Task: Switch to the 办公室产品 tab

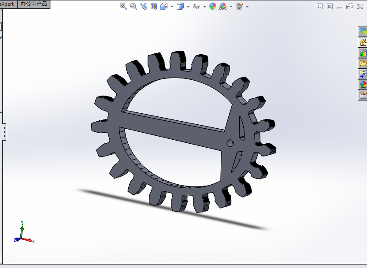Action: [x=34, y=4]
